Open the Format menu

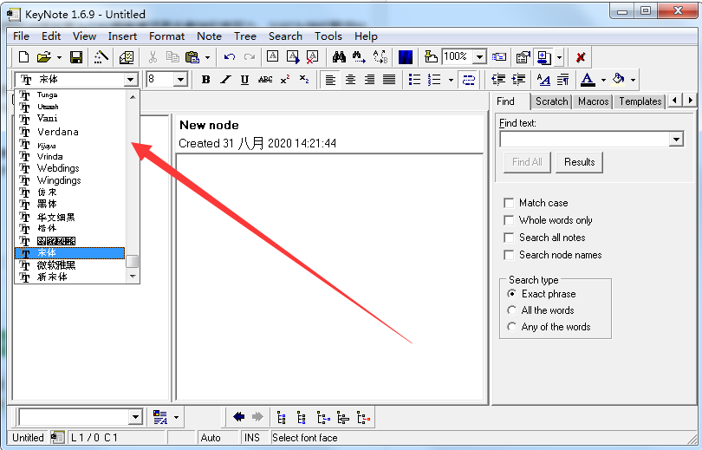[166, 36]
